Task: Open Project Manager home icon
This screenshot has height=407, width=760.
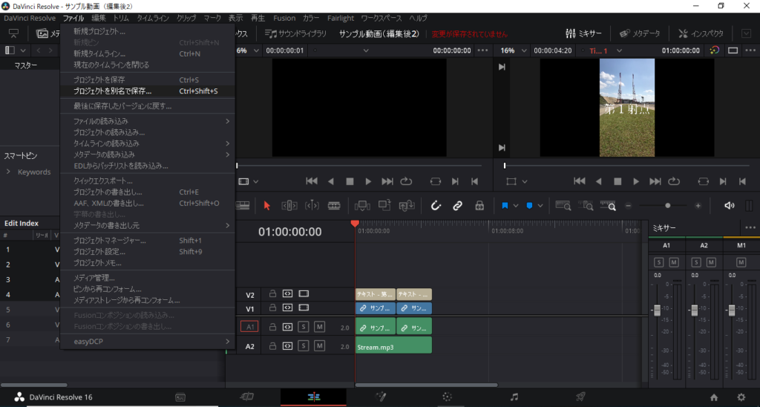Action: pyautogui.click(x=713, y=397)
